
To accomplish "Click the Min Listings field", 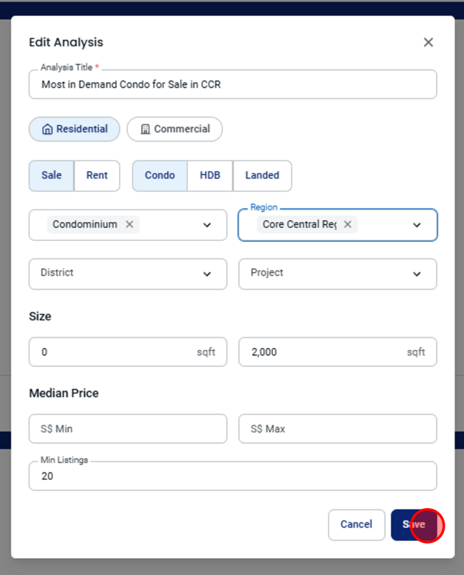I will (233, 476).
